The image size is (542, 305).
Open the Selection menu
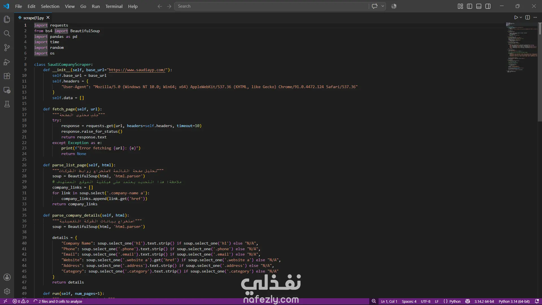[50, 6]
